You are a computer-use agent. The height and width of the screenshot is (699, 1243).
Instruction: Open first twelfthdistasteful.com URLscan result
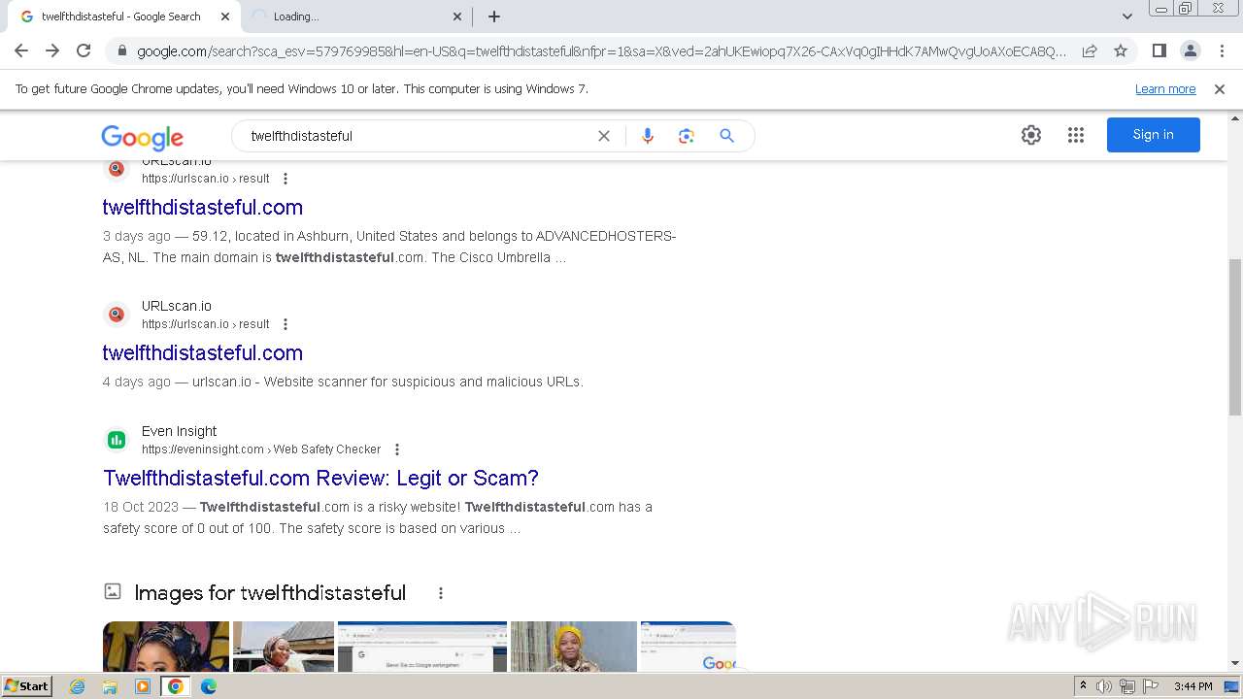tap(203, 207)
